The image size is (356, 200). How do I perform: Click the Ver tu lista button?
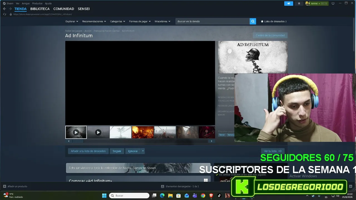pos(273,151)
